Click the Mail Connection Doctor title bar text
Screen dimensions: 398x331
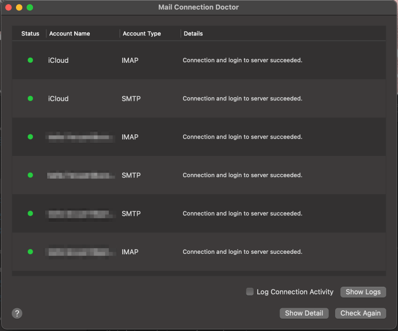(x=198, y=7)
